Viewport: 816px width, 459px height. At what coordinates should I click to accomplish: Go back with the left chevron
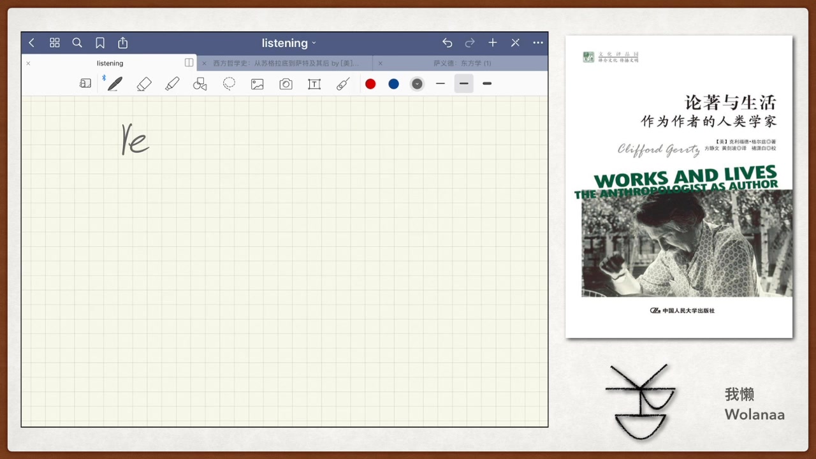click(x=31, y=43)
